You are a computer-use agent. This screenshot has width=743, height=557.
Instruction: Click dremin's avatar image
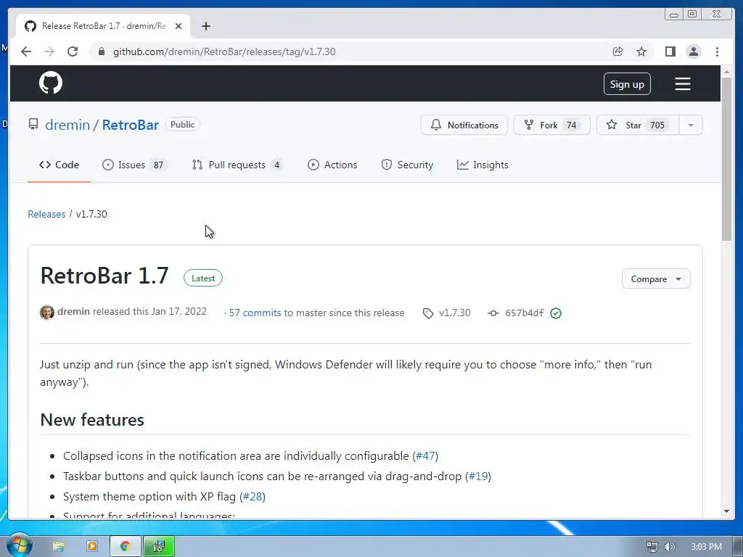(x=47, y=313)
